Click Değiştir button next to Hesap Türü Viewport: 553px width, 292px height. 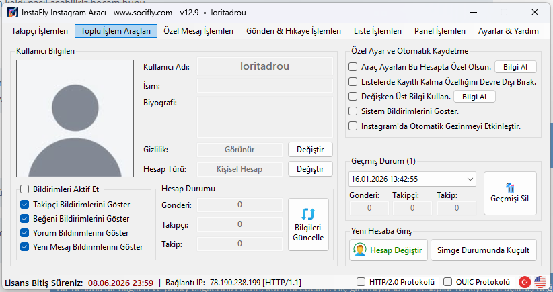(x=310, y=169)
